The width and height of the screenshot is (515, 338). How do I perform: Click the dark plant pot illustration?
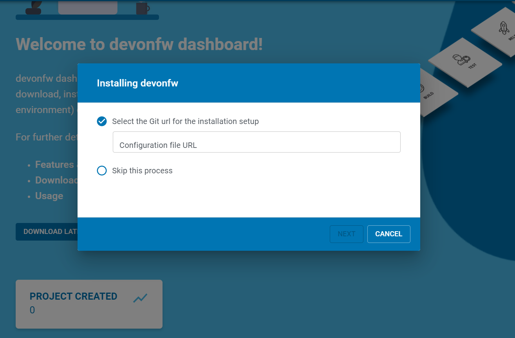coord(33,9)
